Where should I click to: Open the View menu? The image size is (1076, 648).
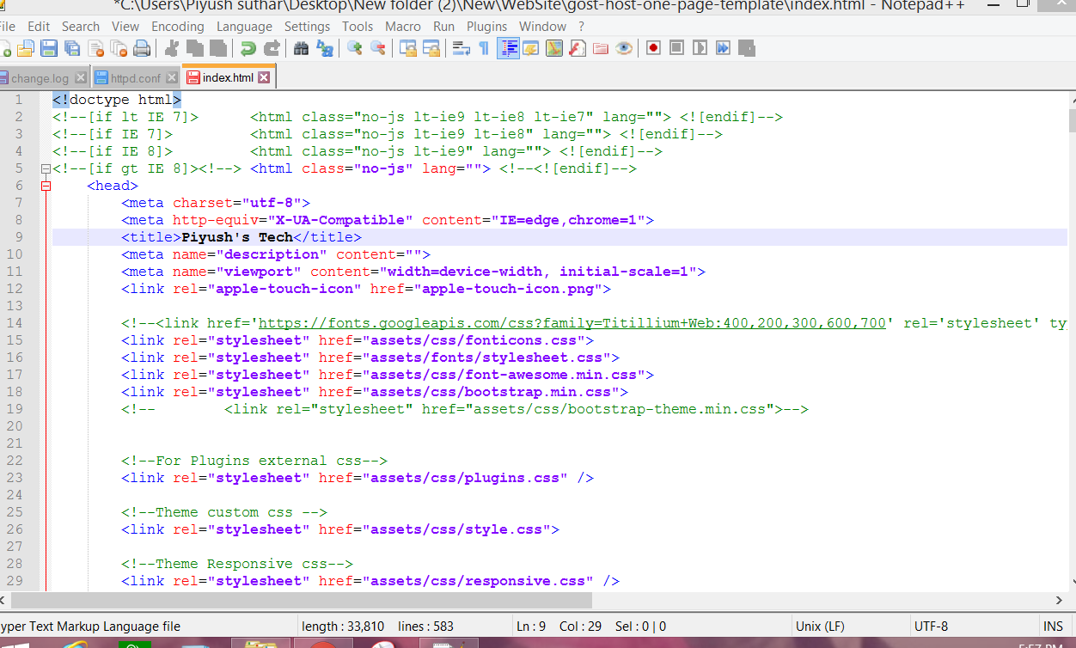(x=125, y=27)
